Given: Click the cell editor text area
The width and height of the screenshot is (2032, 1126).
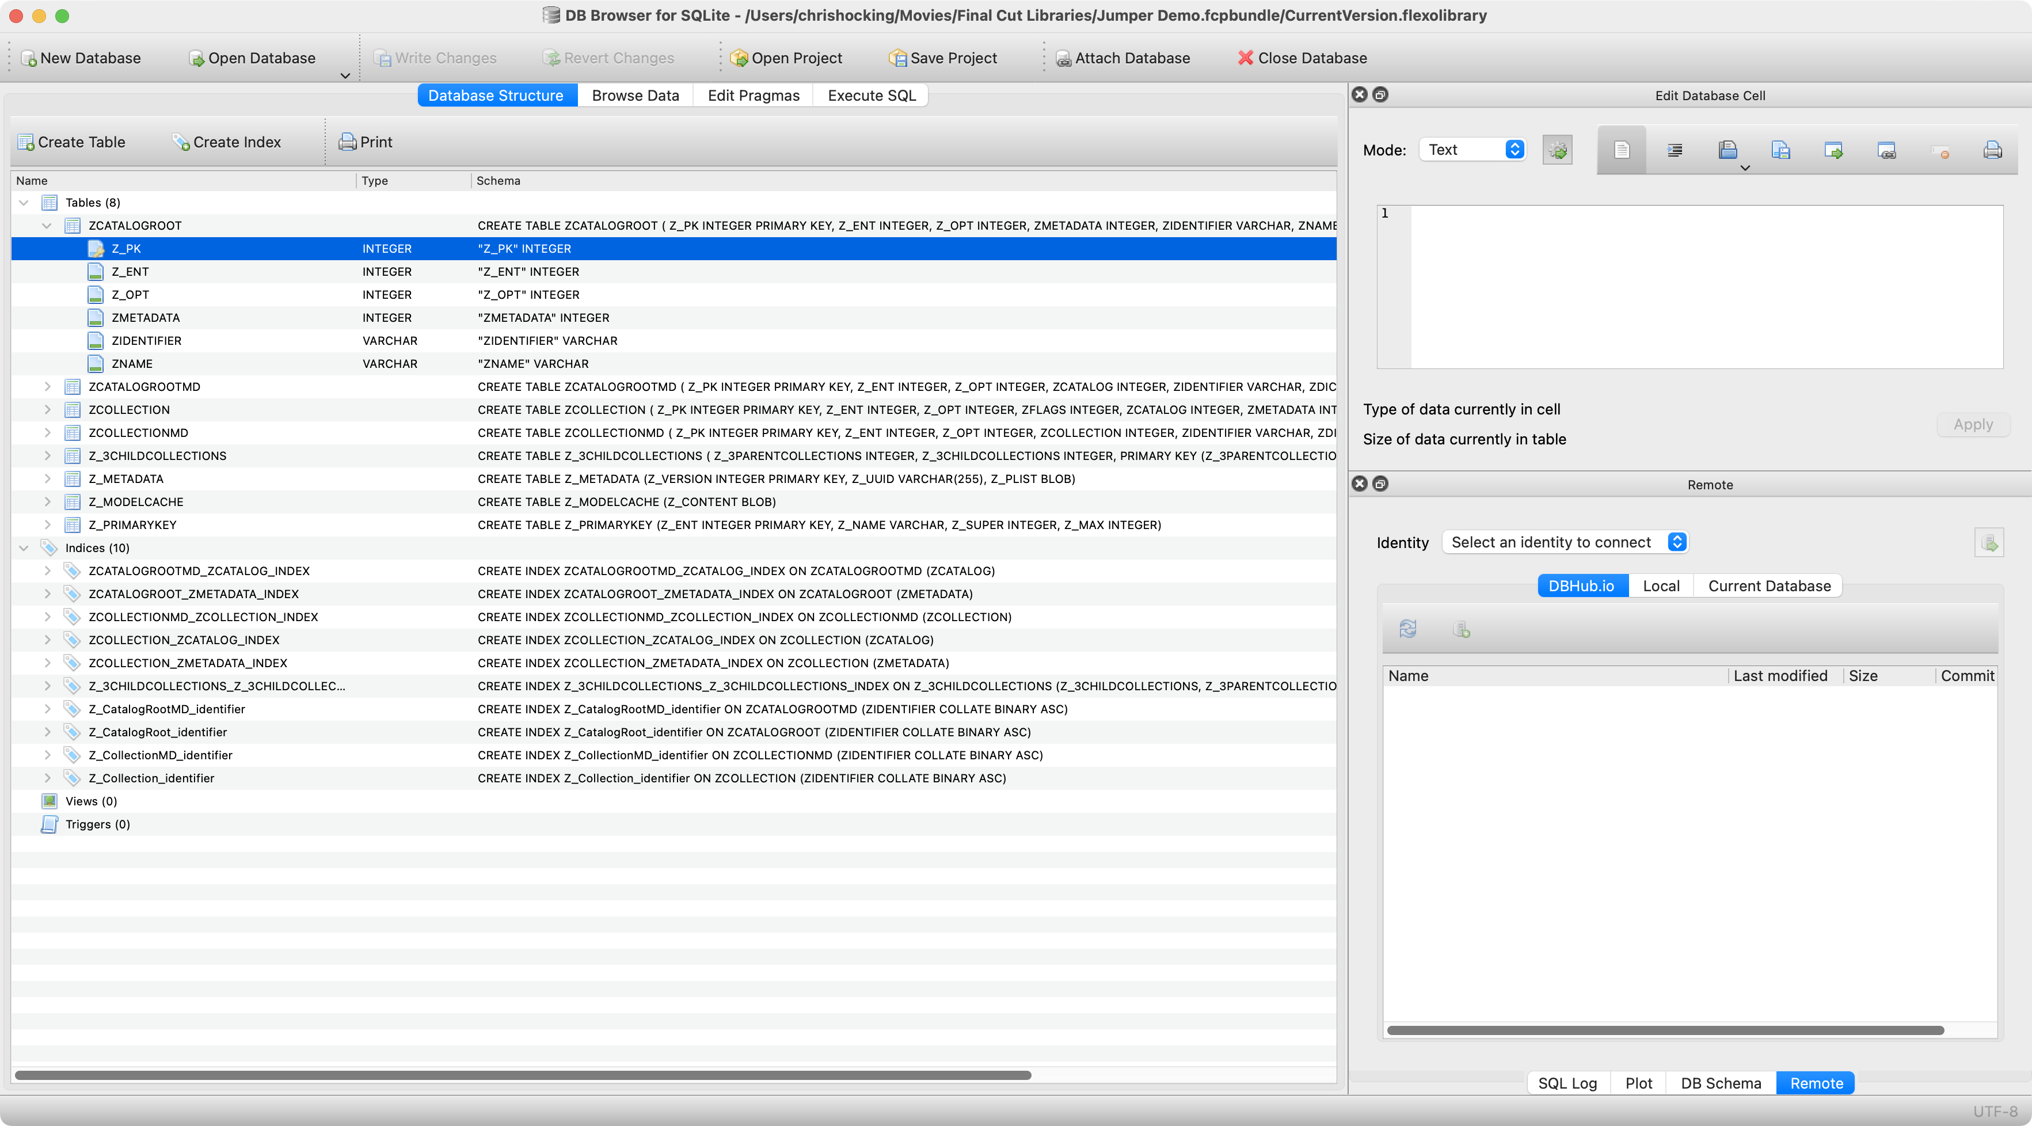Looking at the screenshot, I should pyautogui.click(x=1704, y=287).
